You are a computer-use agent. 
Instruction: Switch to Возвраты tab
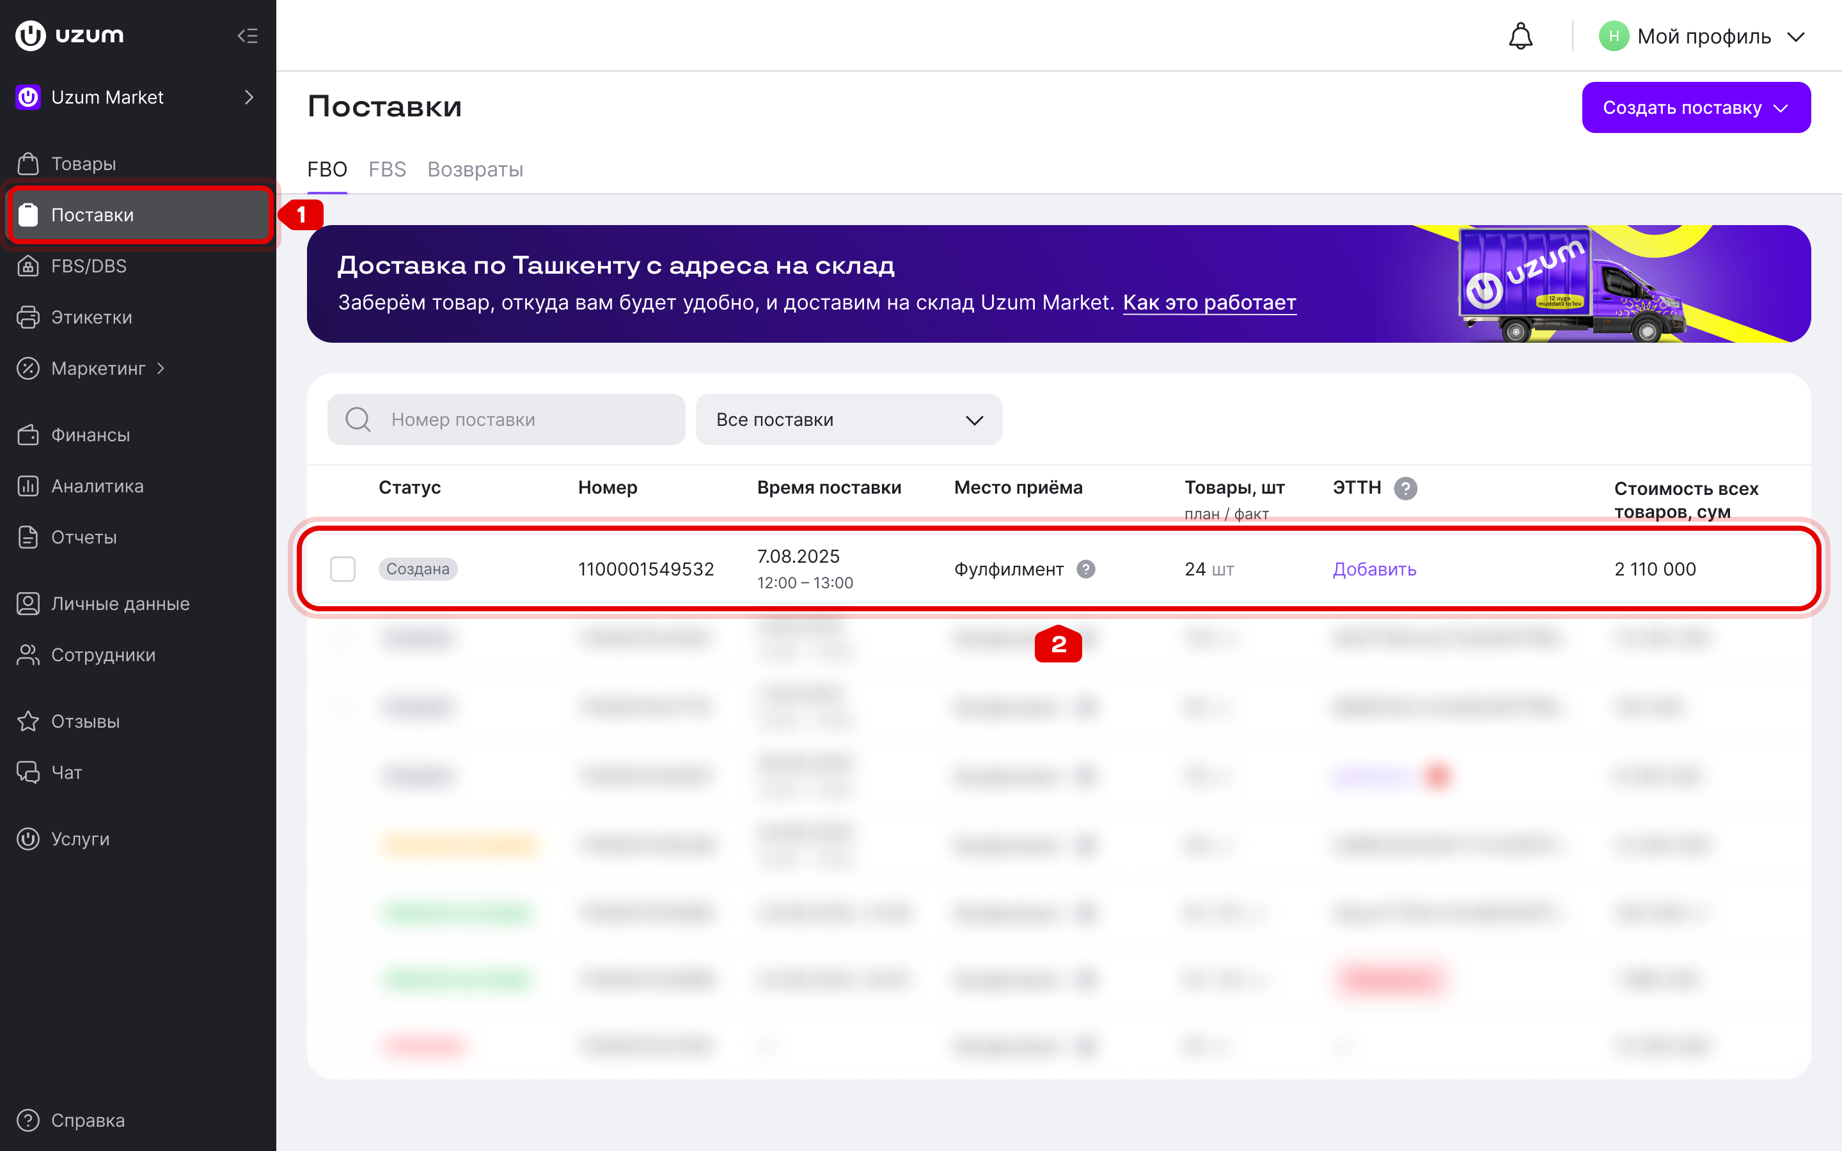coord(475,169)
